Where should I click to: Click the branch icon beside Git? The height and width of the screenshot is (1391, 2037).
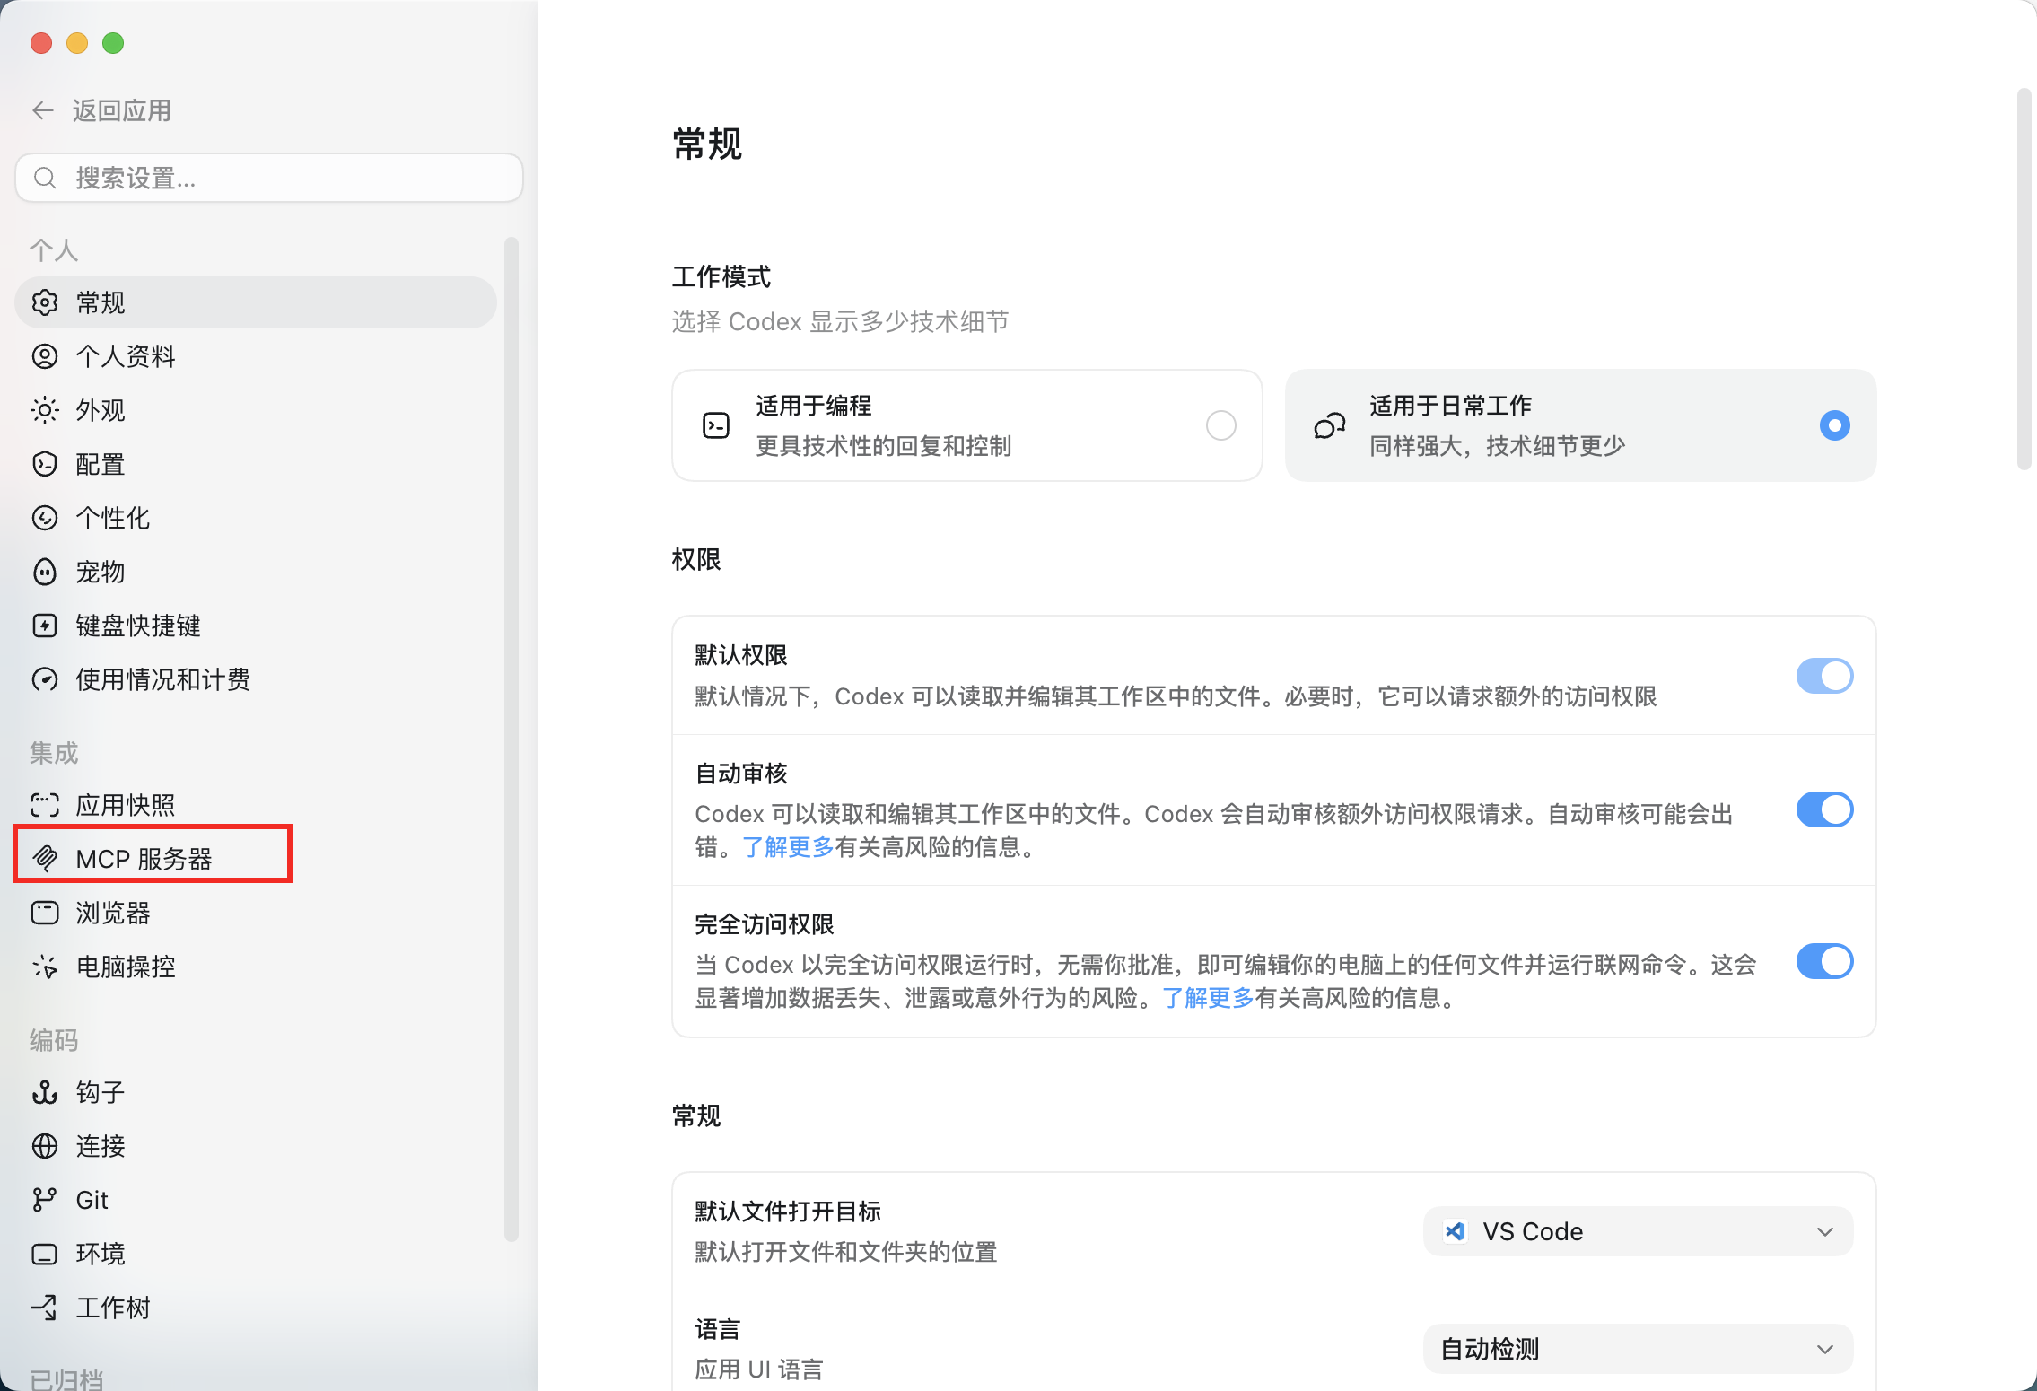(45, 1200)
